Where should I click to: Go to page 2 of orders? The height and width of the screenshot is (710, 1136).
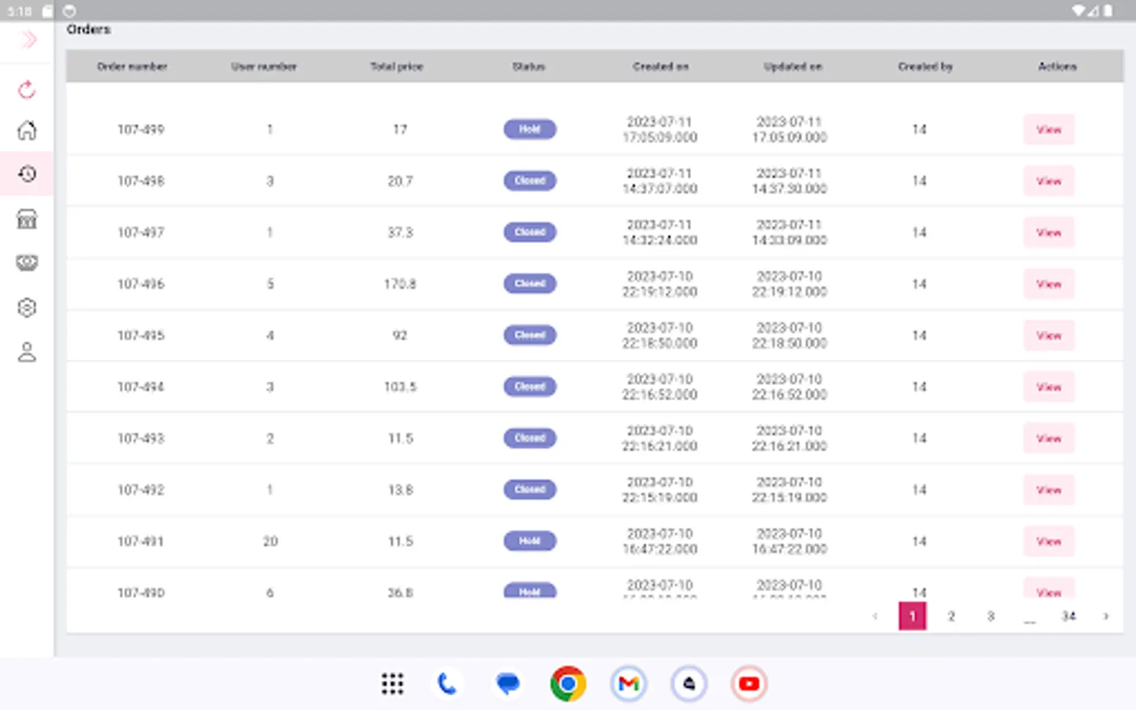951,616
